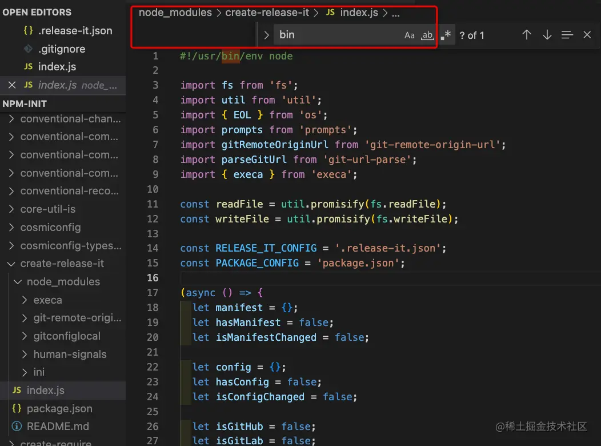Click 'writeFile' constant on line 12

pos(242,219)
